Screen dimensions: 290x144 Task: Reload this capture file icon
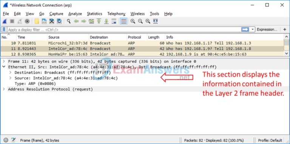(59, 21)
